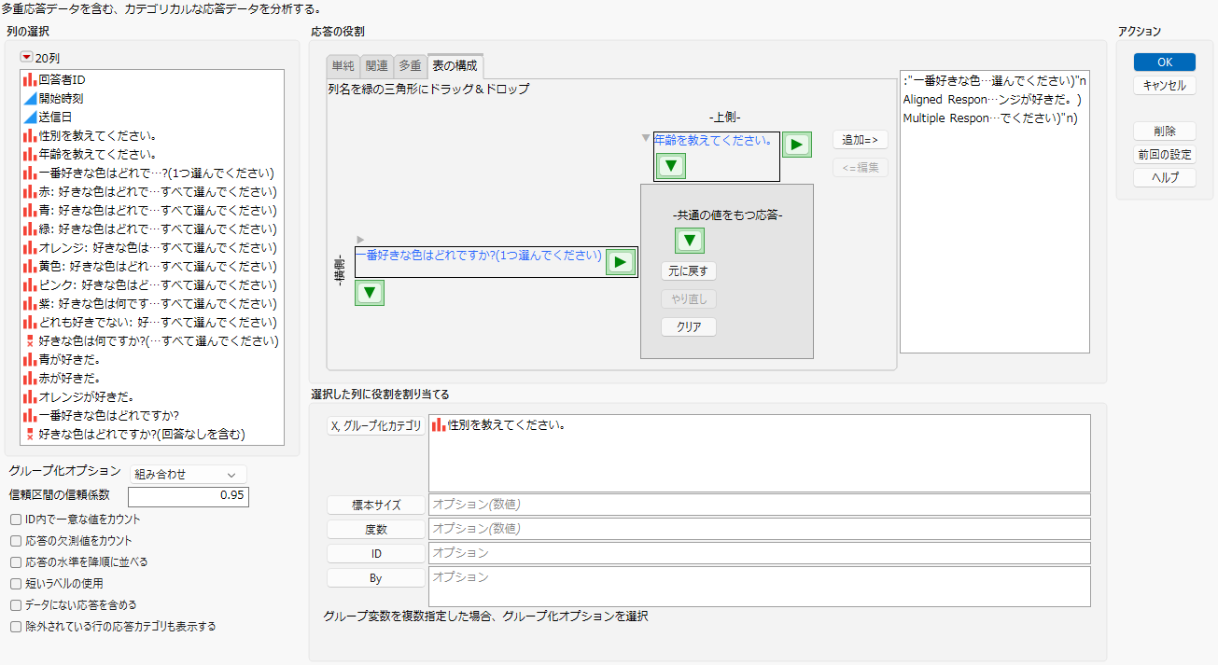Select the Multiple Respon… entry in response list
The image size is (1218, 665).
pyautogui.click(x=990, y=118)
